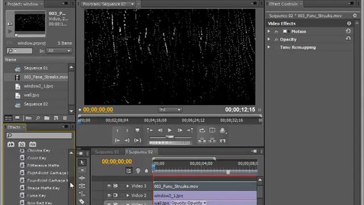Click the Set In Point icon
364x205 pixels.
pos(118,130)
